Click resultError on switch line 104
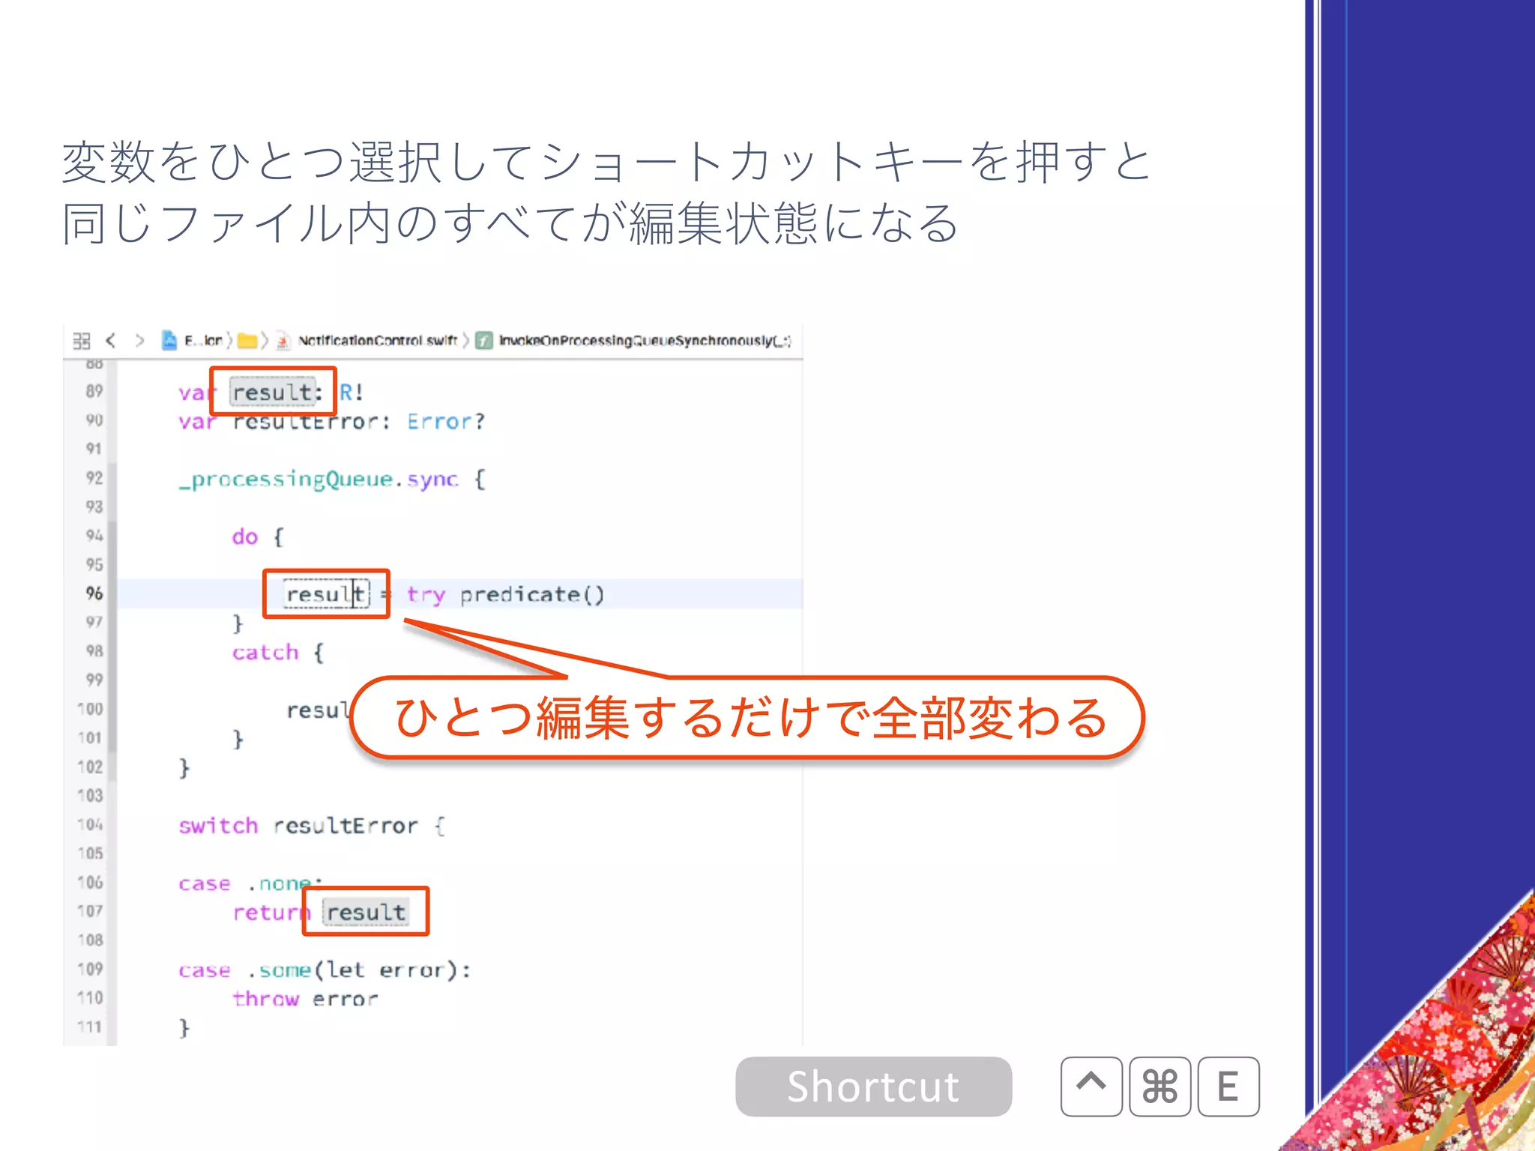1535x1151 pixels. point(346,826)
